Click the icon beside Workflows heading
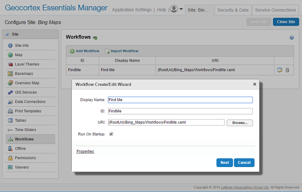 coord(95,38)
